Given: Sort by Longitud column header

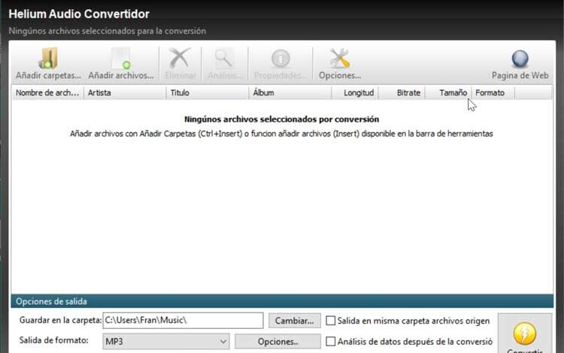Looking at the screenshot, I should 355,92.
